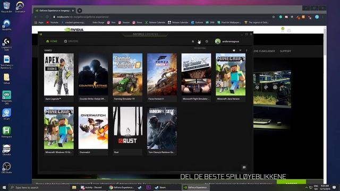Screen dimensions: 340x191
Task: Select the Counter-Strike: Global Offensive tile
Action: 93,77
